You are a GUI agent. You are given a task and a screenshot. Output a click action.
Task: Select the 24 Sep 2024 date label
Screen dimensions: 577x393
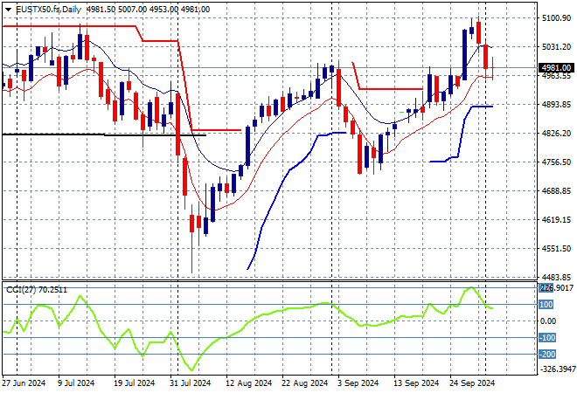tap(474, 383)
